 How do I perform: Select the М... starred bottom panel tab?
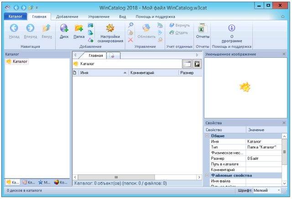44,182
